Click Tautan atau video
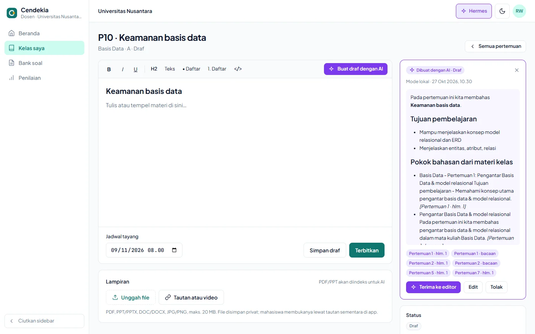 pyautogui.click(x=191, y=297)
